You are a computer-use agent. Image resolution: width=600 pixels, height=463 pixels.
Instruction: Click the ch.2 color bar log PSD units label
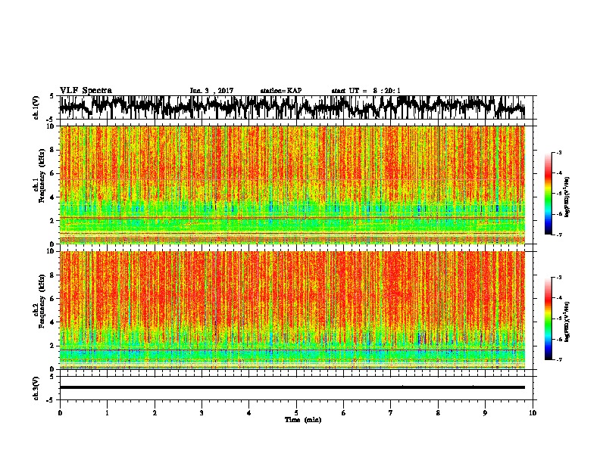pos(567,322)
